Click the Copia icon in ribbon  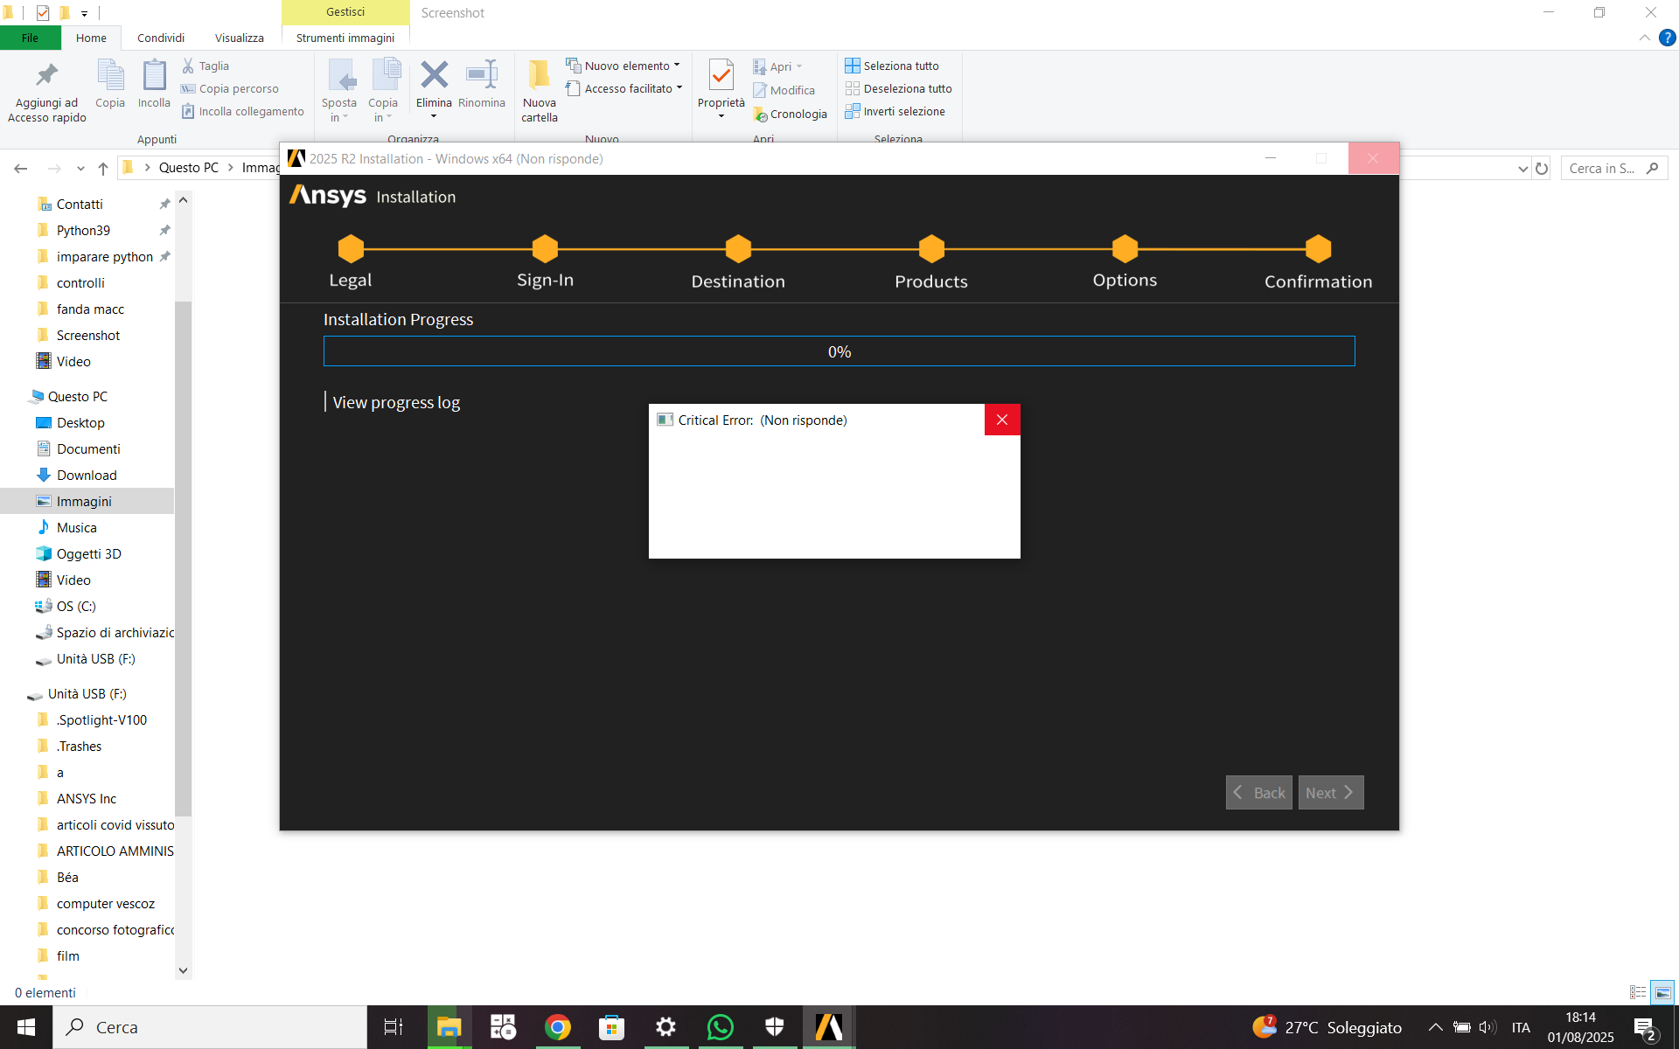pos(110,75)
